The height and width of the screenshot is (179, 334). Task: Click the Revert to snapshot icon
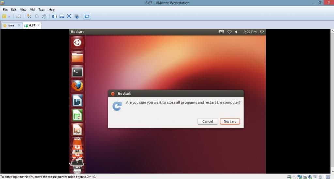pyautogui.click(x=37, y=16)
